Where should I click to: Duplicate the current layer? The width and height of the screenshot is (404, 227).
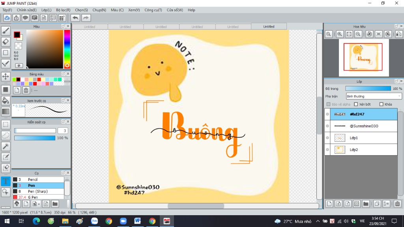coord(377,204)
